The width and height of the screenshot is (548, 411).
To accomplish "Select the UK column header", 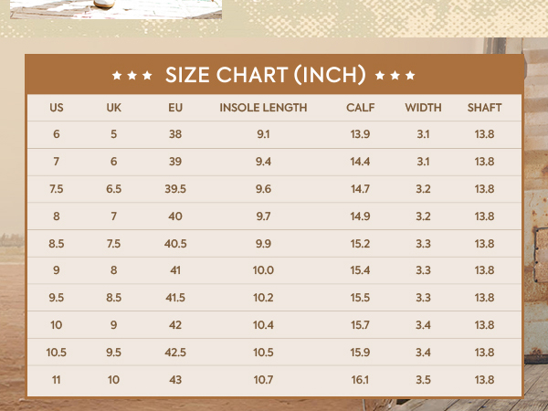I will click(x=114, y=108).
